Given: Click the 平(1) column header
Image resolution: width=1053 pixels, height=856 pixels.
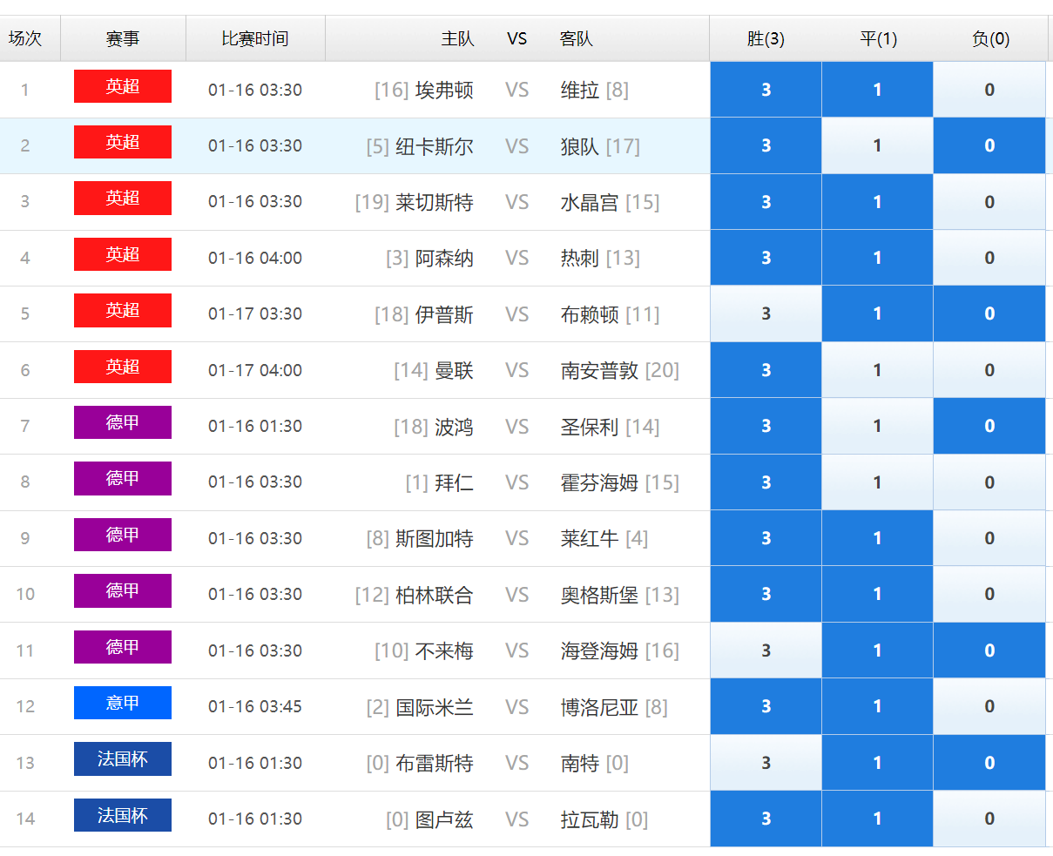Looking at the screenshot, I should 878,38.
